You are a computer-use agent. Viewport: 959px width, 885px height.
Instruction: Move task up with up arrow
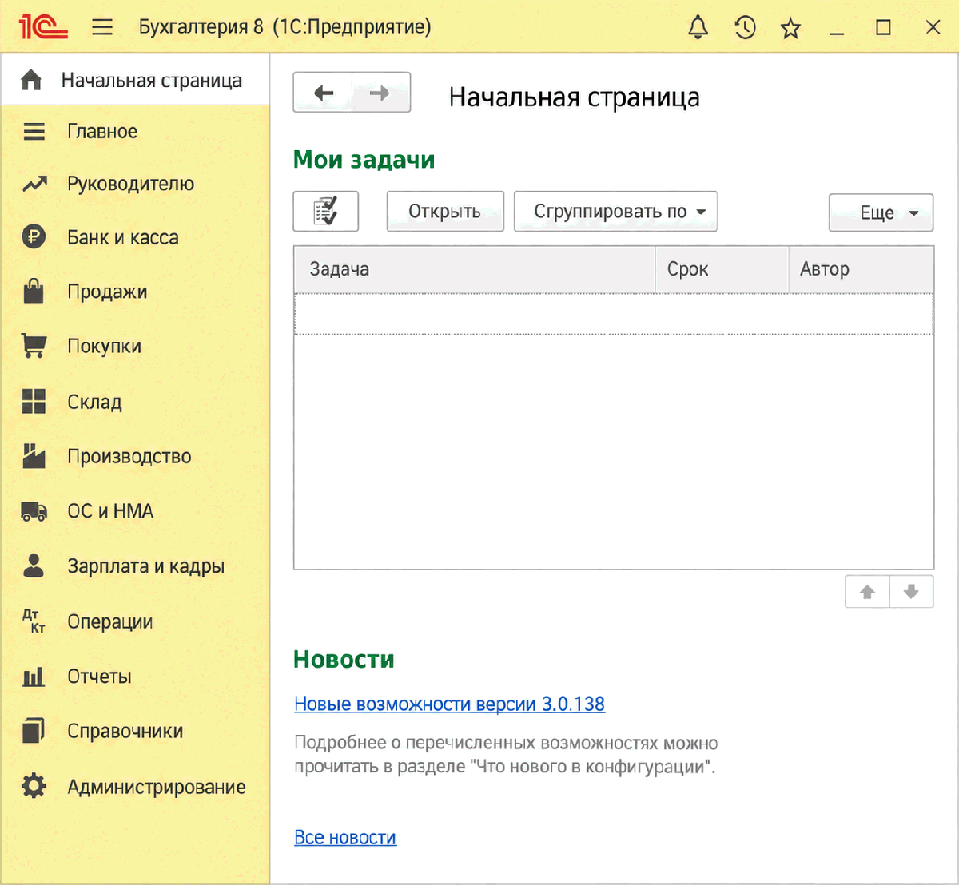[867, 592]
